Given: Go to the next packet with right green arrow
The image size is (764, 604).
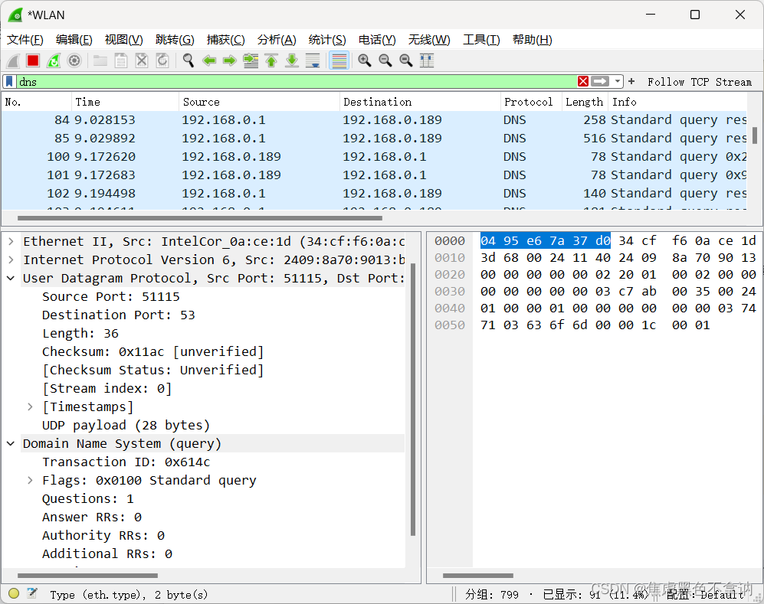Looking at the screenshot, I should (x=229, y=60).
